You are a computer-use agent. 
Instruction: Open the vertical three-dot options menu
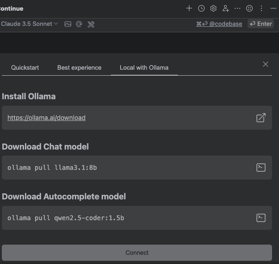tap(261, 8)
